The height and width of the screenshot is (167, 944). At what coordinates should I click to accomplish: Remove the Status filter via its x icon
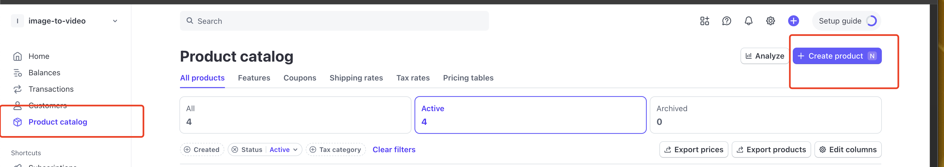point(235,150)
